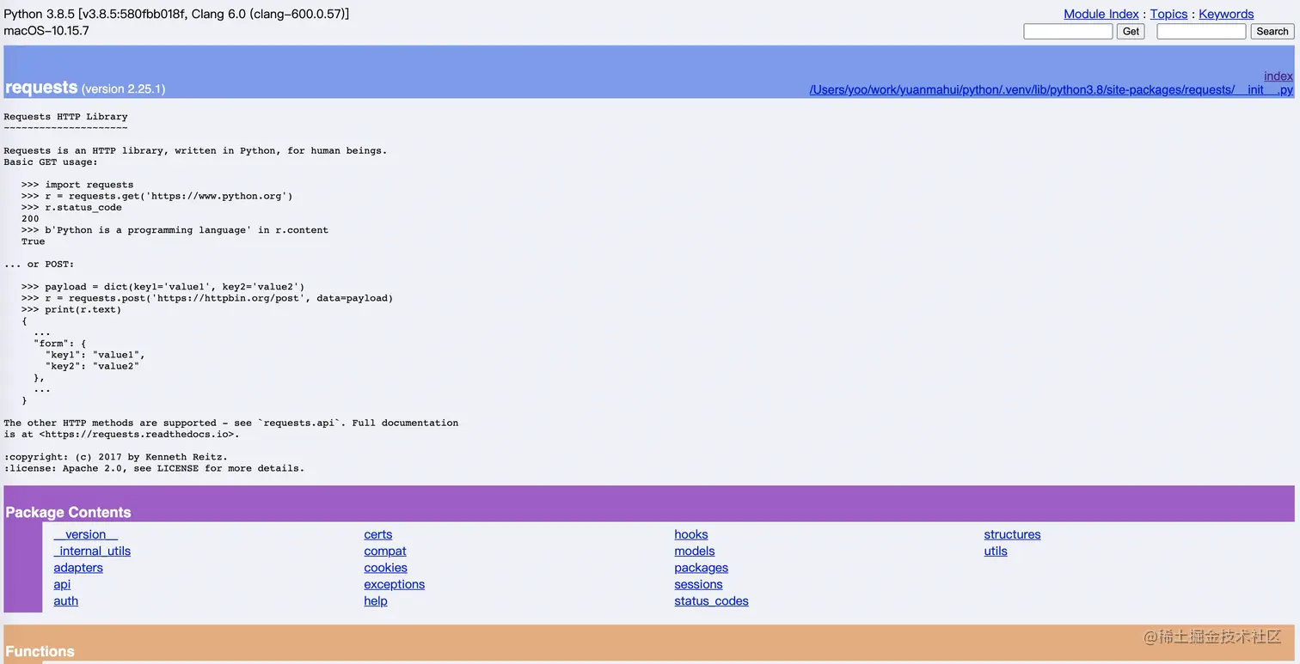Open the help module link
Image resolution: width=1300 pixels, height=664 pixels.
[x=376, y=600]
